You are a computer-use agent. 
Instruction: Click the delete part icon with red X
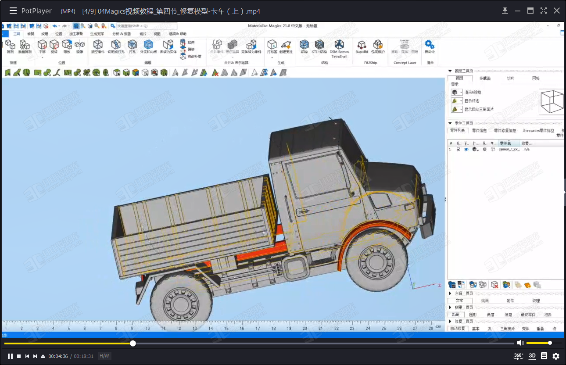[x=494, y=285]
